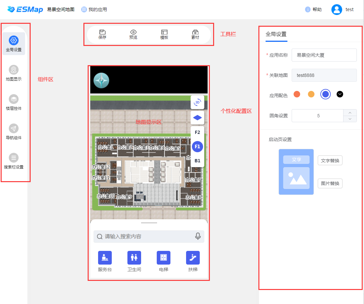Switch map to floor F2
This screenshot has height=304, width=364.
click(x=197, y=133)
